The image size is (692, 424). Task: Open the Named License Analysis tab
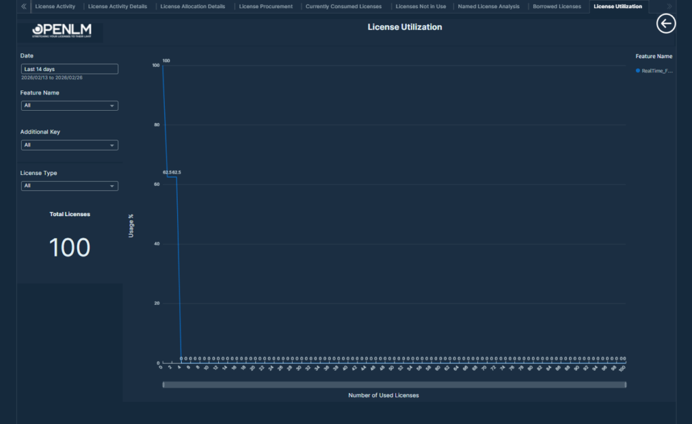(489, 7)
